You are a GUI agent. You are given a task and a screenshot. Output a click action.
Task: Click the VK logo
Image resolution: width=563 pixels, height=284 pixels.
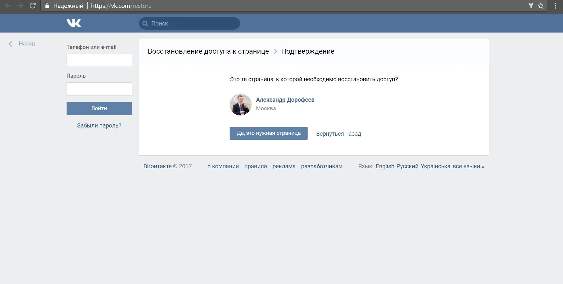(74, 23)
